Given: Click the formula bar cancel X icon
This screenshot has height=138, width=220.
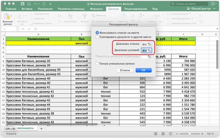Looking at the screenshot, I should pyautogui.click(x=23, y=29).
